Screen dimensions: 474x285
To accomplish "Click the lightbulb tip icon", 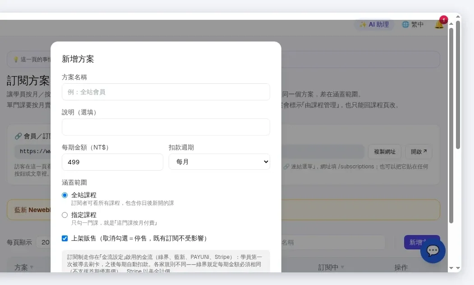I will (x=16, y=59).
